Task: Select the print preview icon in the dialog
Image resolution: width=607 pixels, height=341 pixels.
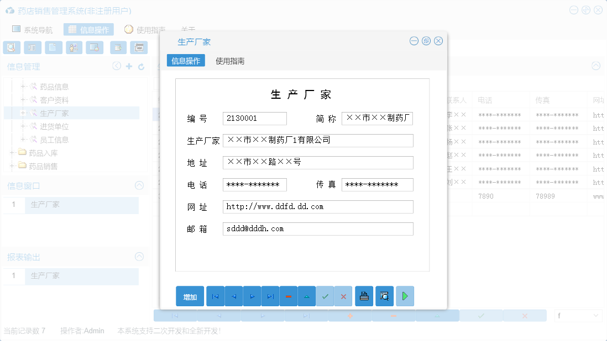Action: tap(385, 296)
